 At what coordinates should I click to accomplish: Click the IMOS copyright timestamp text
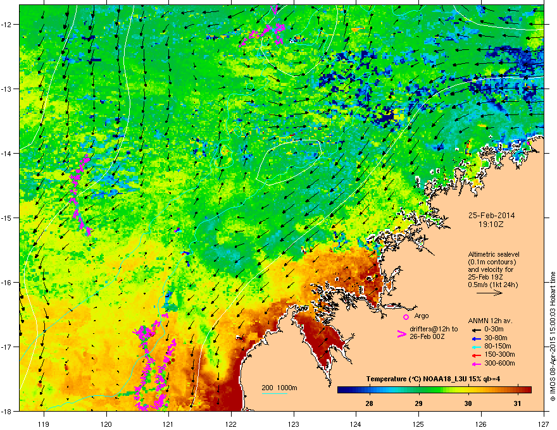pos(553,336)
